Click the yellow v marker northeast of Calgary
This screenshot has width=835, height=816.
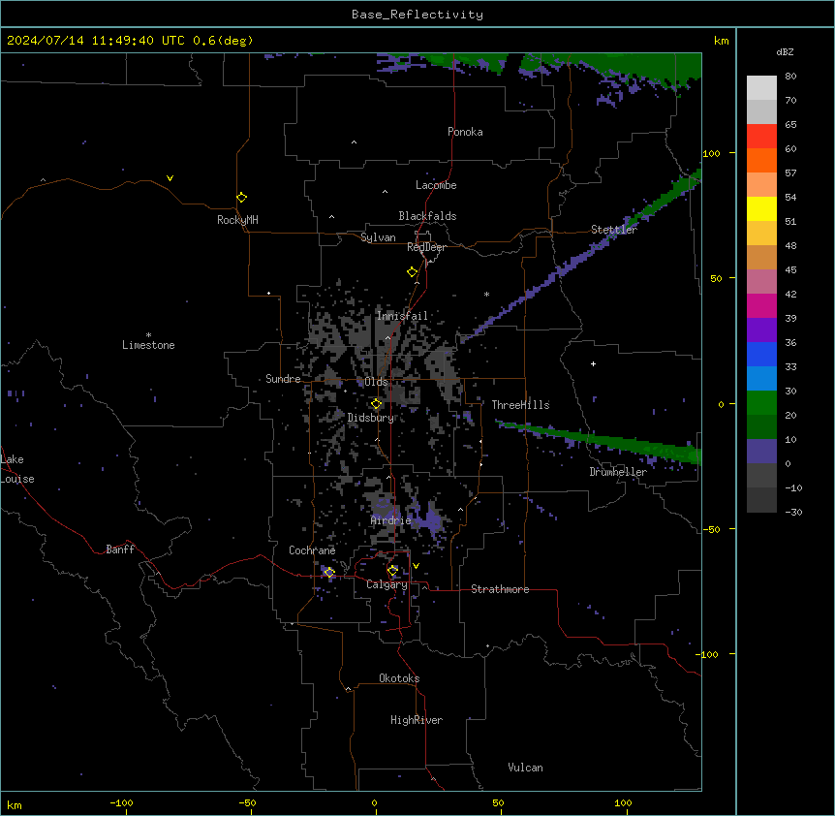pyautogui.click(x=416, y=566)
